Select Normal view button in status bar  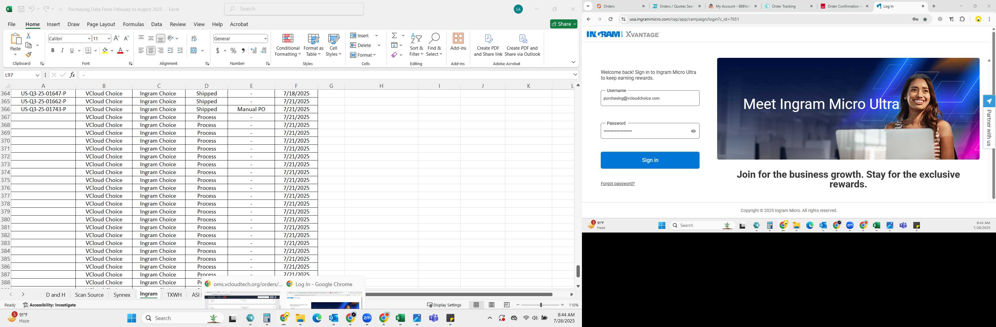[476, 305]
